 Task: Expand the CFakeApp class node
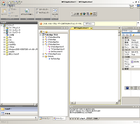point(43,40)
